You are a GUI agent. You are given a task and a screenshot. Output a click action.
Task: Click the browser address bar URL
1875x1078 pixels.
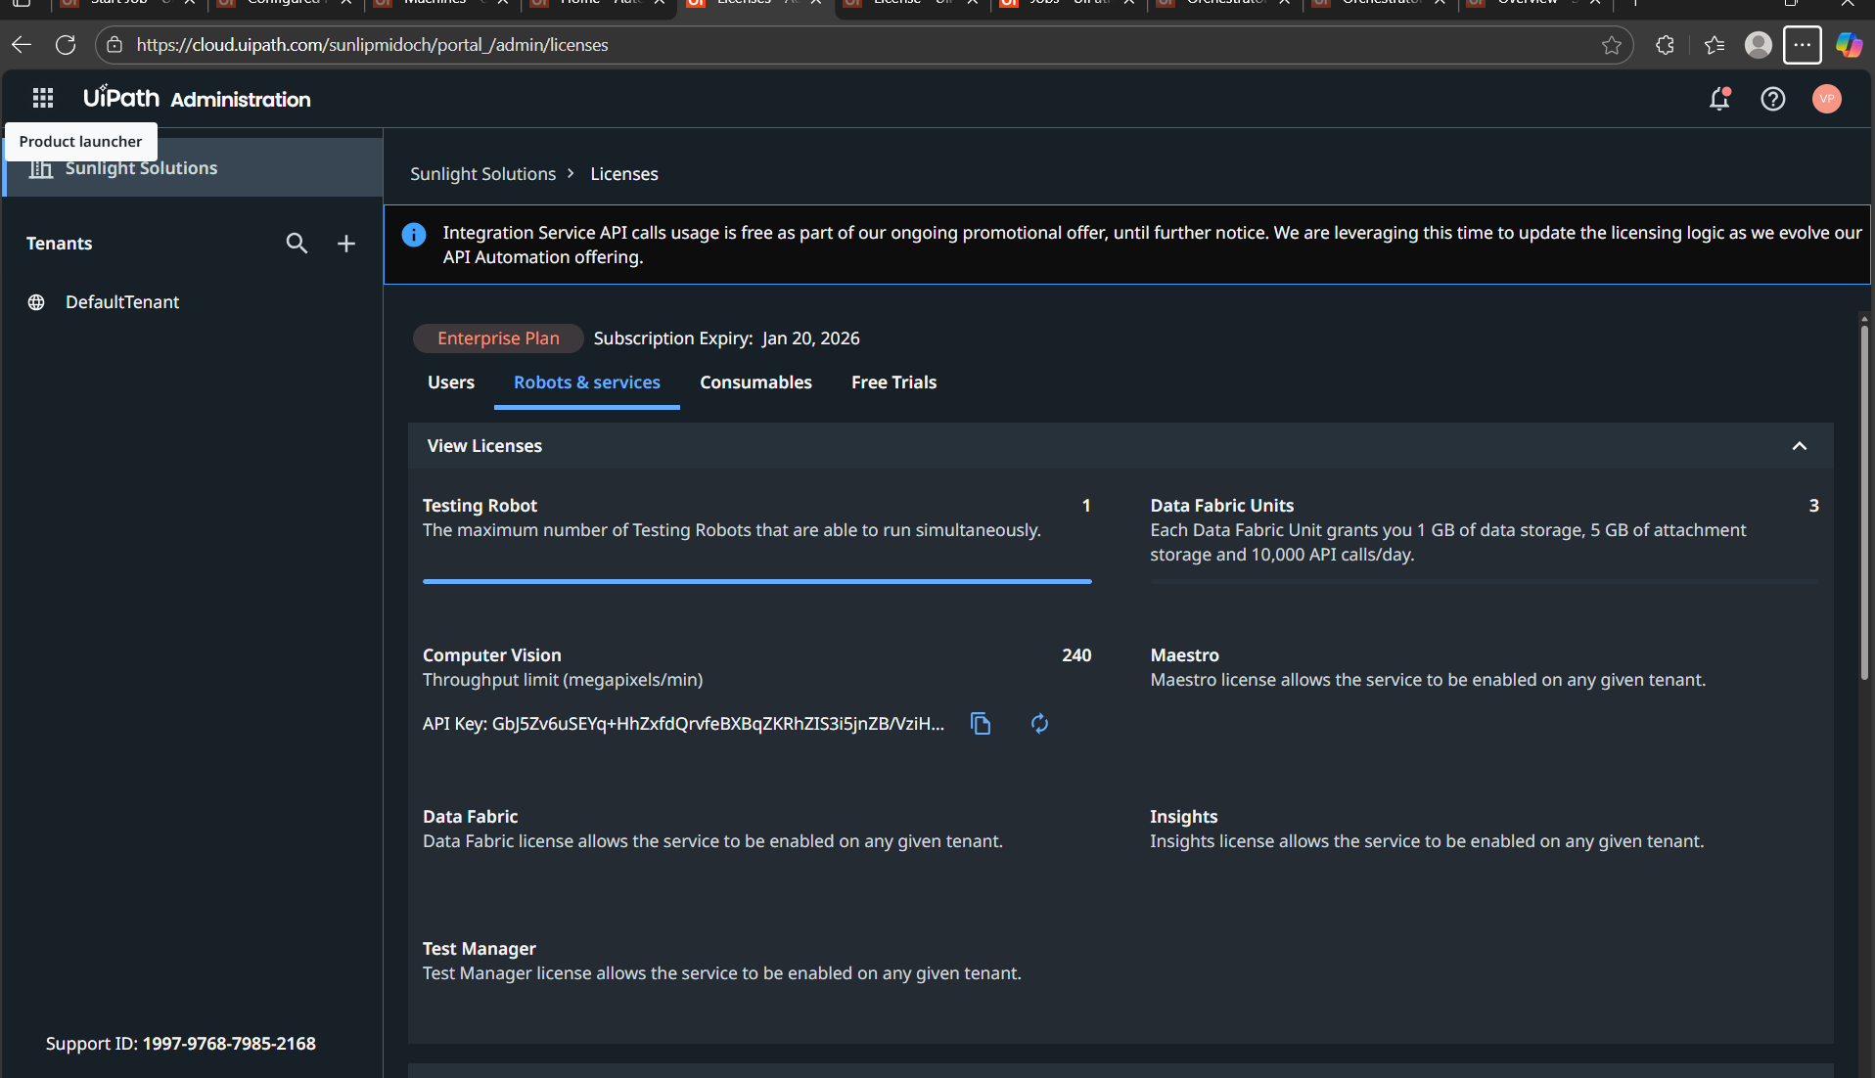[x=372, y=45]
